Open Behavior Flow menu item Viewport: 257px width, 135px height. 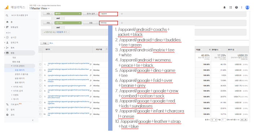[x=16, y=62]
